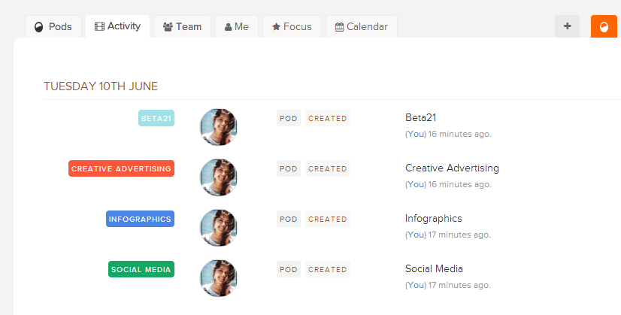Open the Pods tab

[x=53, y=26]
